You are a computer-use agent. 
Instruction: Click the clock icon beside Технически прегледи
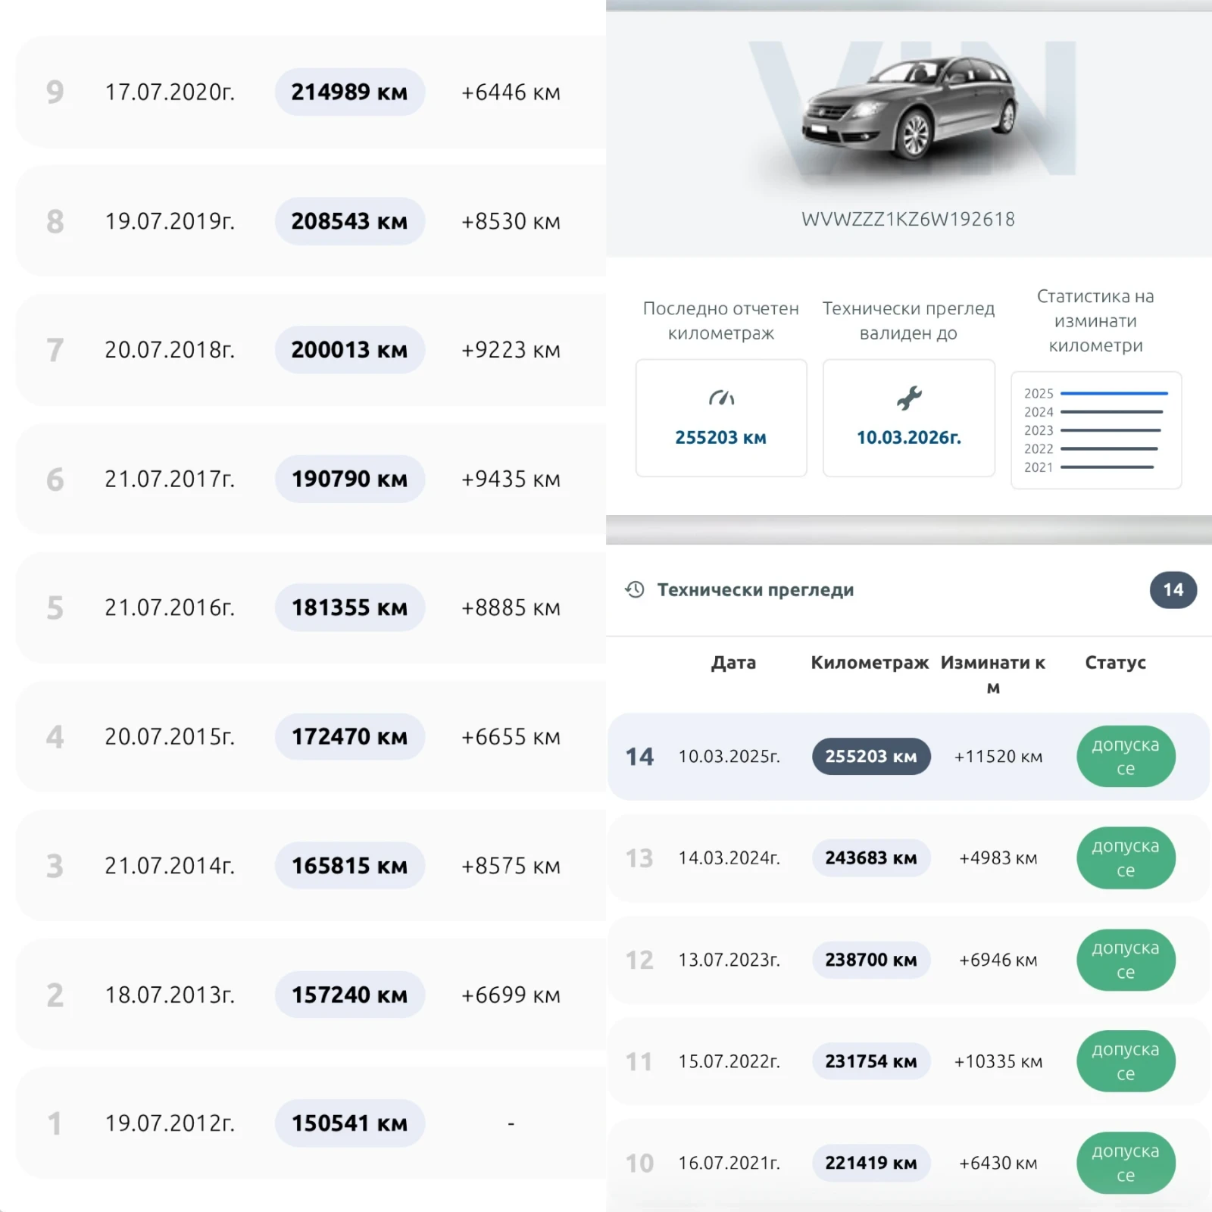tap(633, 589)
